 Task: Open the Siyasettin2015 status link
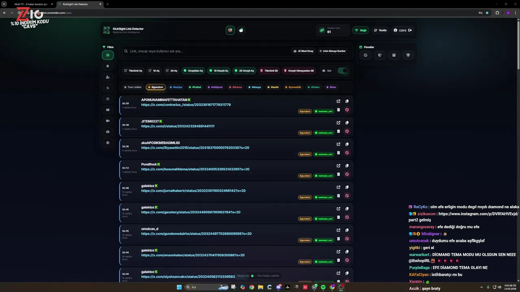point(195,148)
